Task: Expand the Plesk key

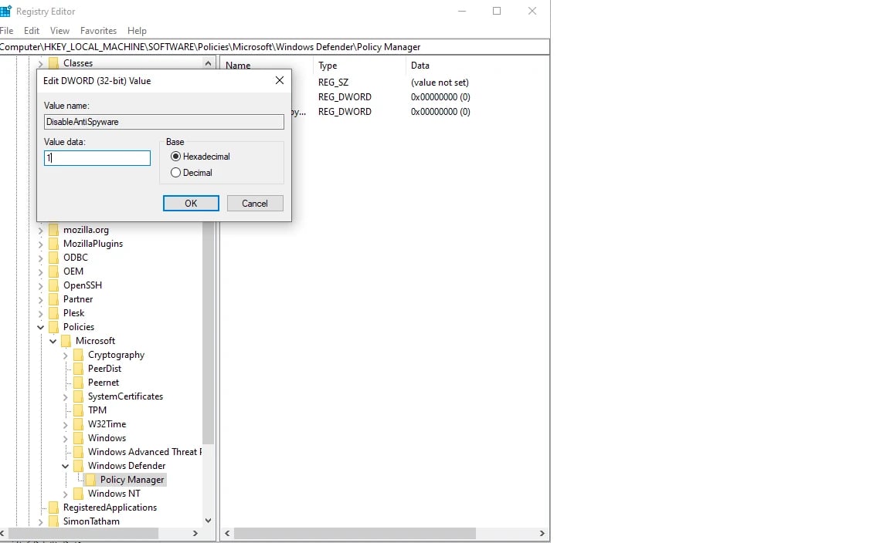Action: [x=40, y=313]
